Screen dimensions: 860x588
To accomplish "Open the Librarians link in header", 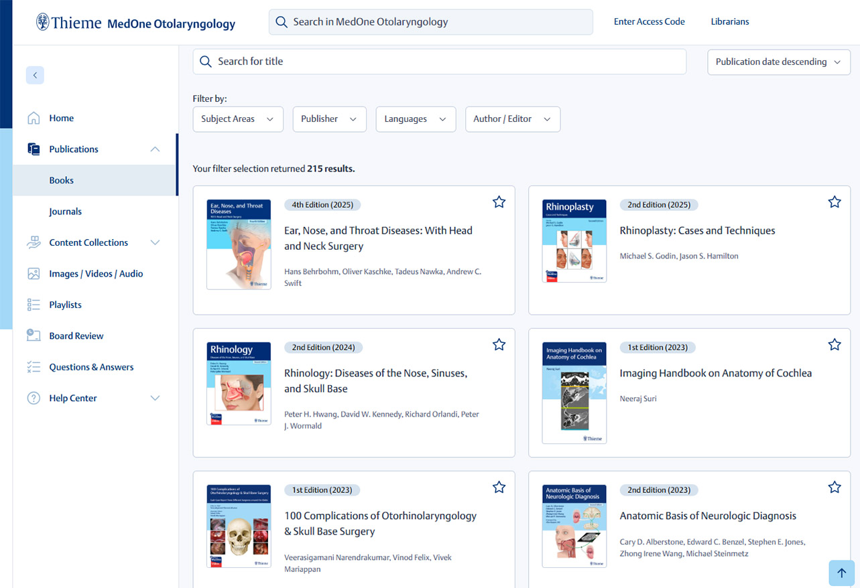I will (x=729, y=22).
